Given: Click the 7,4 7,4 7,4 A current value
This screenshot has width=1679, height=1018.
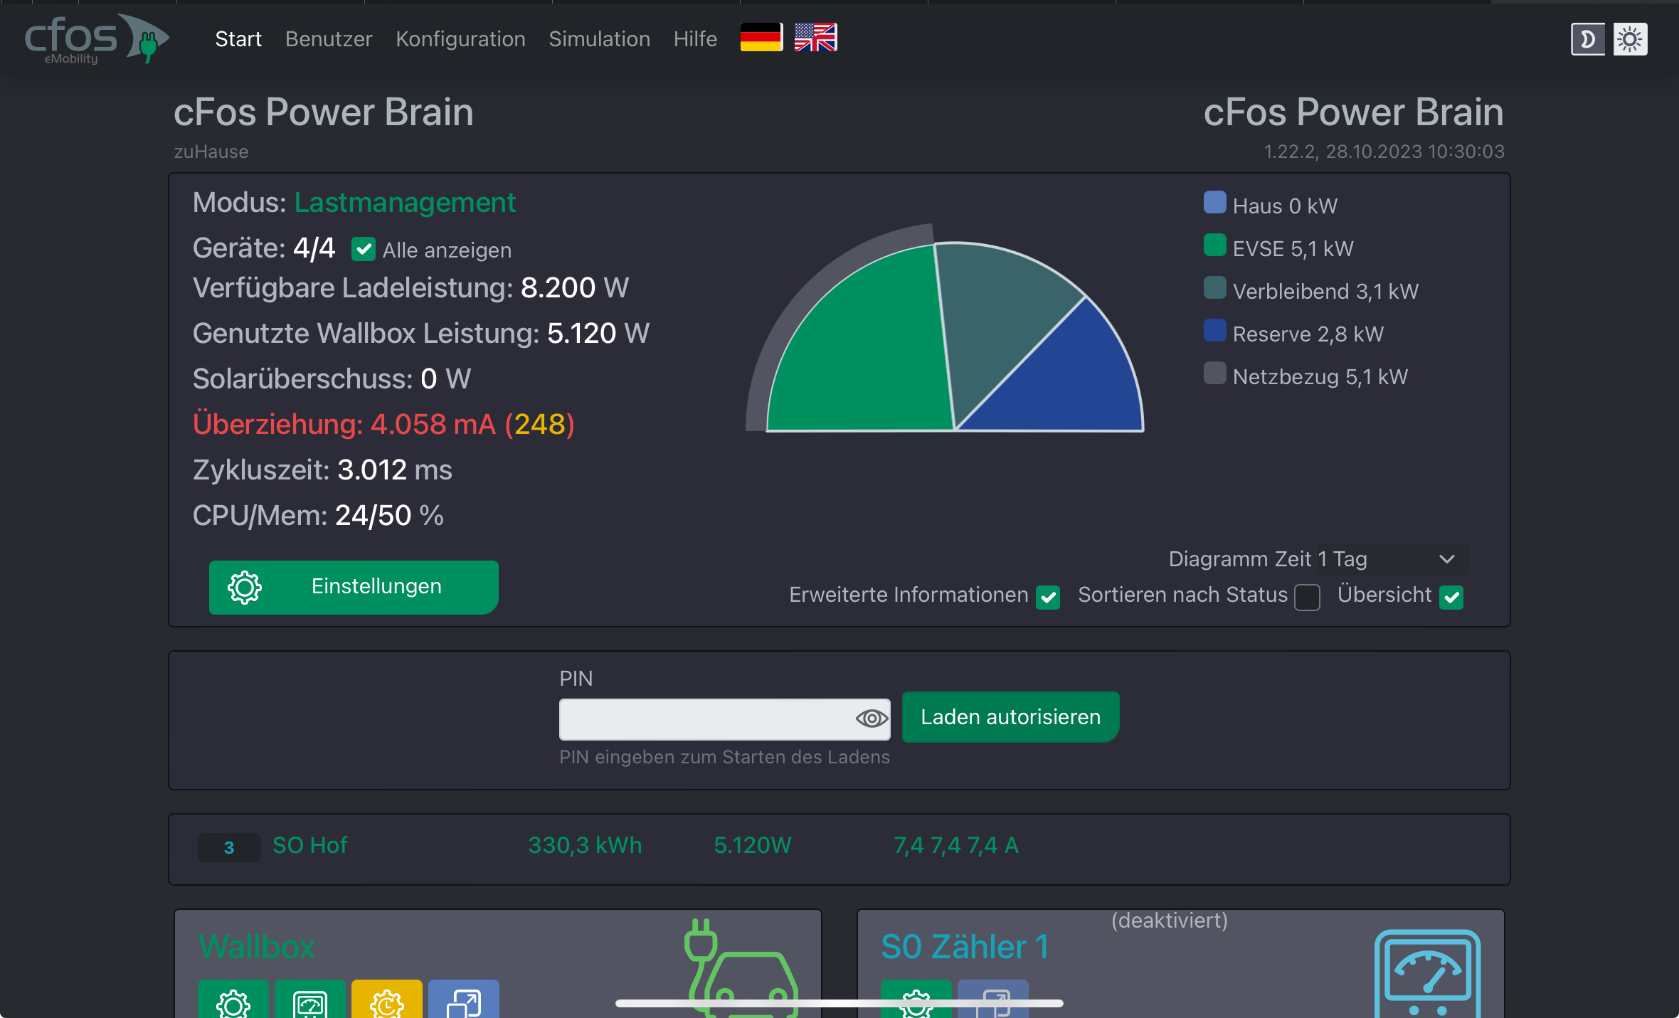Looking at the screenshot, I should point(956,845).
